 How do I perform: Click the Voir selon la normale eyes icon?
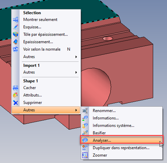tap(16, 49)
